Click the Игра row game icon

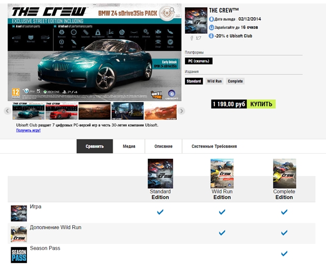(19, 214)
